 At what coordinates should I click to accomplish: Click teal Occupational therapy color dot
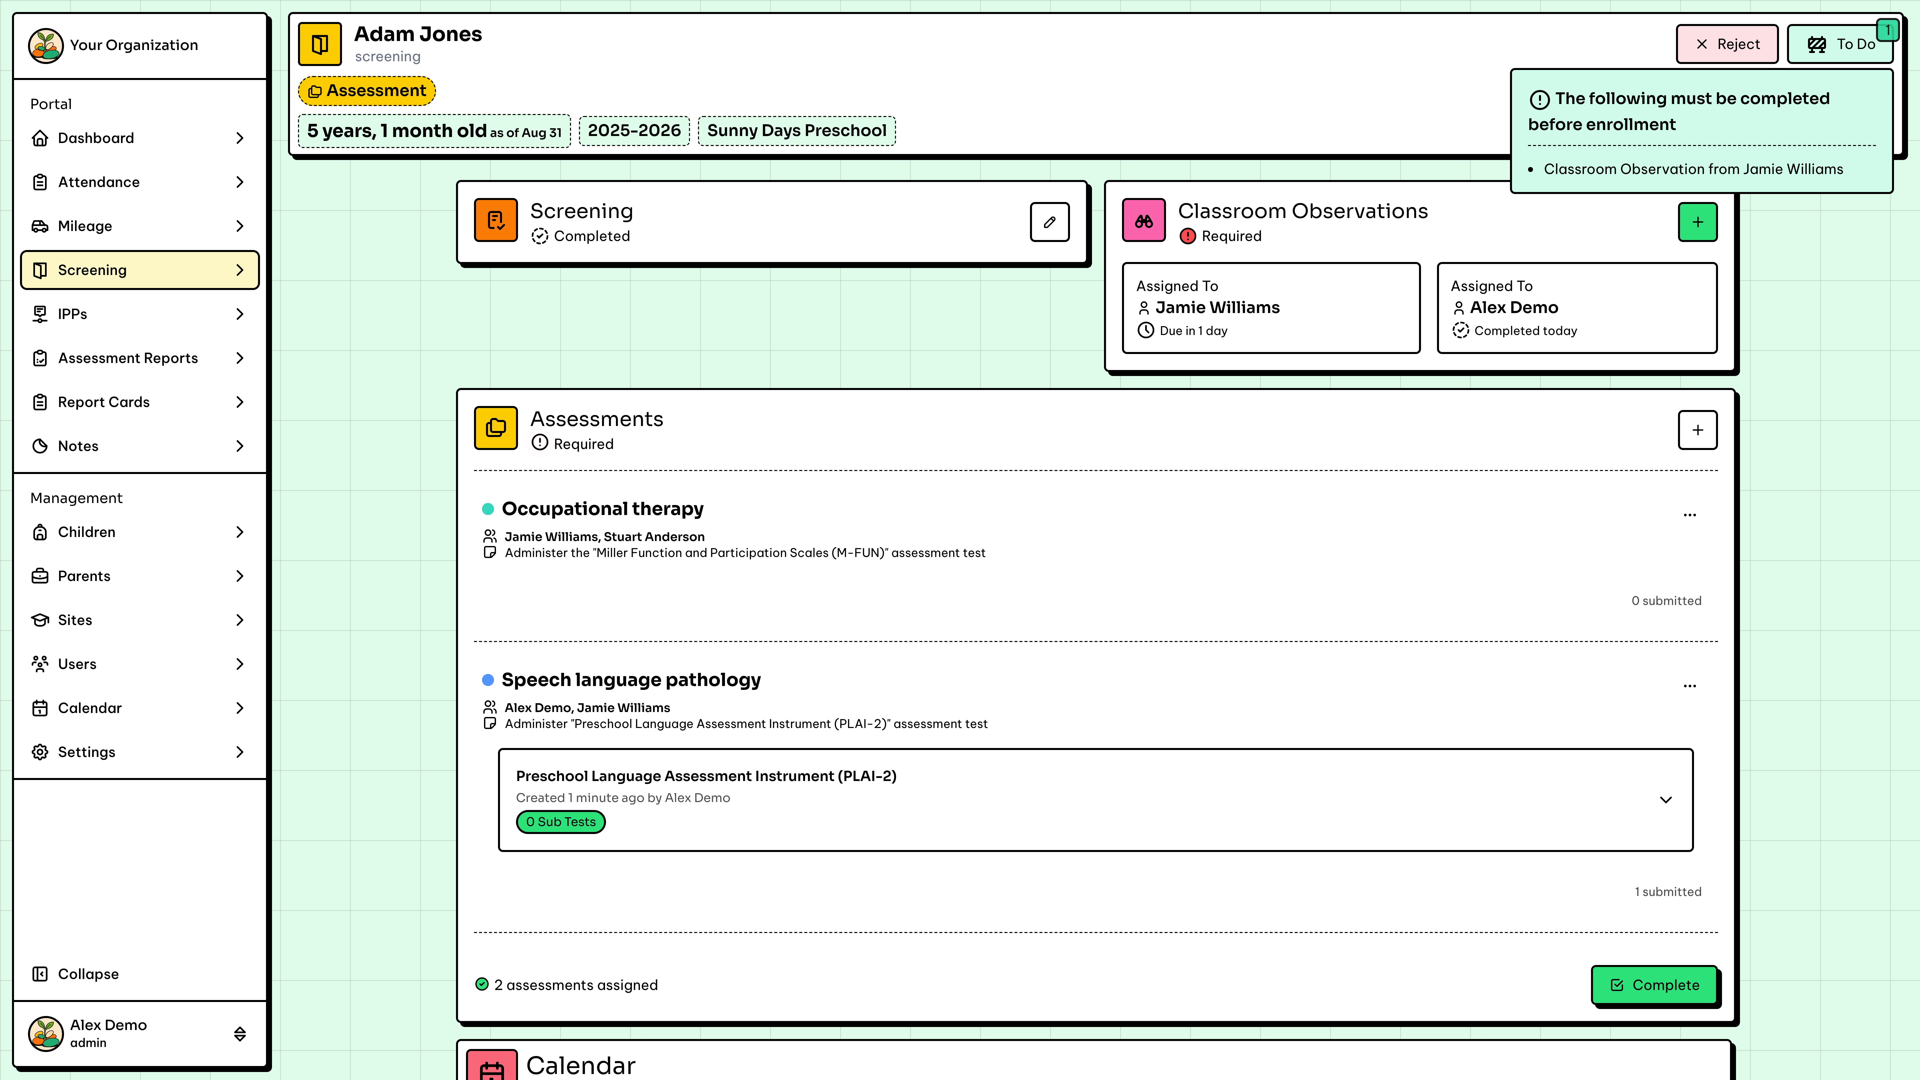tap(488, 509)
